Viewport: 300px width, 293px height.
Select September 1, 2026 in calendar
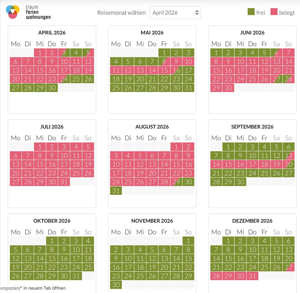click(228, 147)
